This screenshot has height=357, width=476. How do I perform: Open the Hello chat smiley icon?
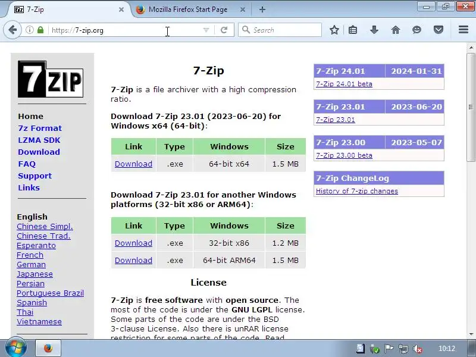tap(417, 30)
